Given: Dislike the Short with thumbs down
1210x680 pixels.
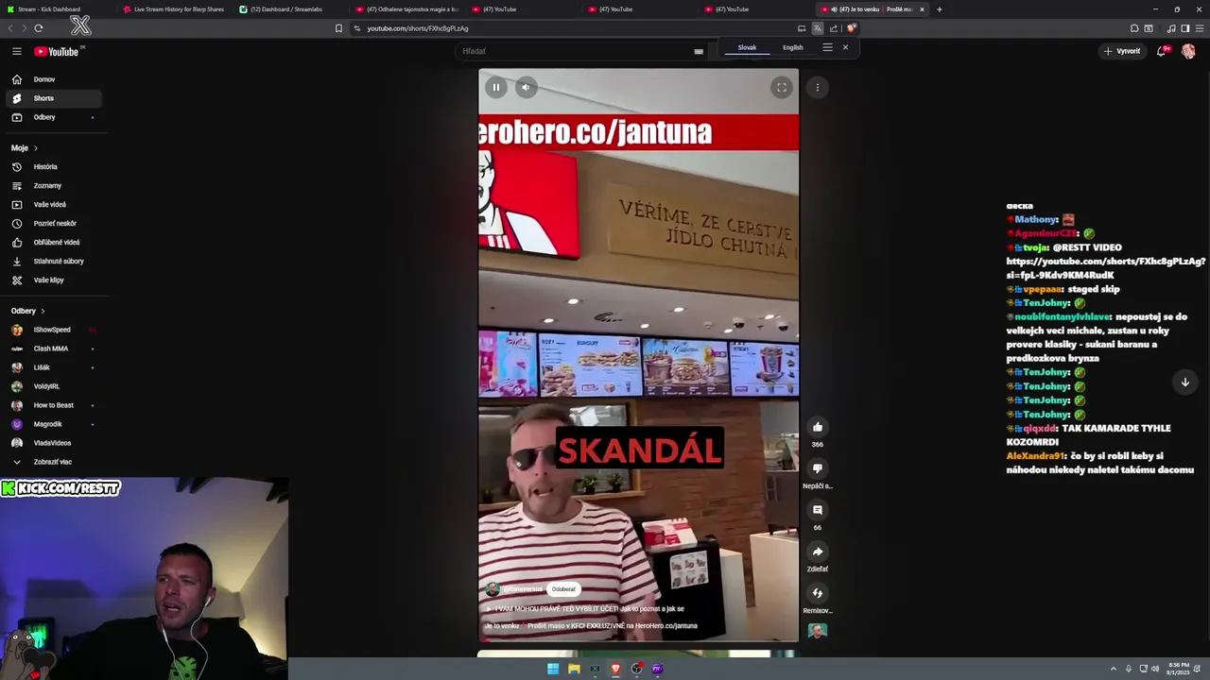Looking at the screenshot, I should (x=818, y=468).
